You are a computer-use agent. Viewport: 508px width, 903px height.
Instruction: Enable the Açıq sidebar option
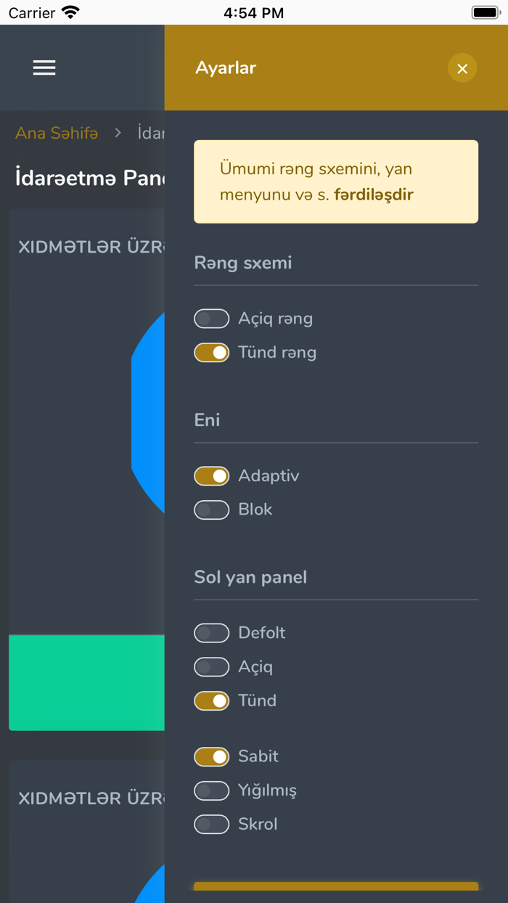(211, 666)
